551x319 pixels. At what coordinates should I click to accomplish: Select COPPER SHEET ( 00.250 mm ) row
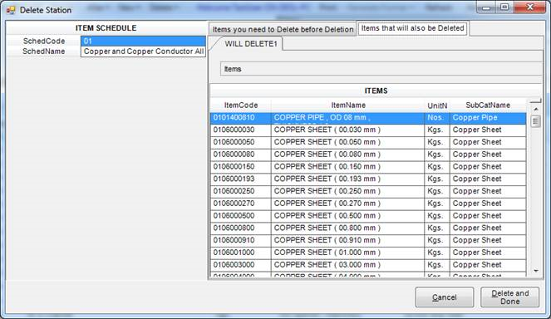(x=368, y=191)
